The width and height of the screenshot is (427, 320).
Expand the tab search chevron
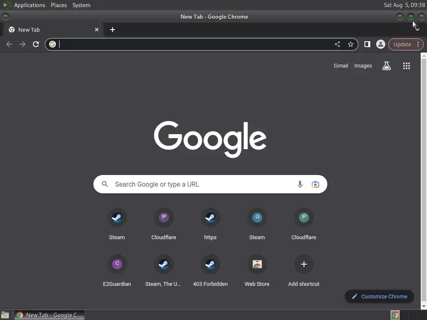[x=417, y=30]
